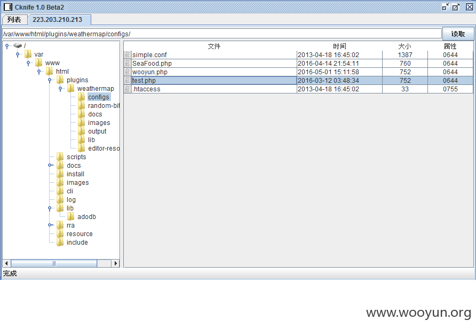Click the weathermap folder icon
The height and width of the screenshot is (328, 476).
point(71,88)
